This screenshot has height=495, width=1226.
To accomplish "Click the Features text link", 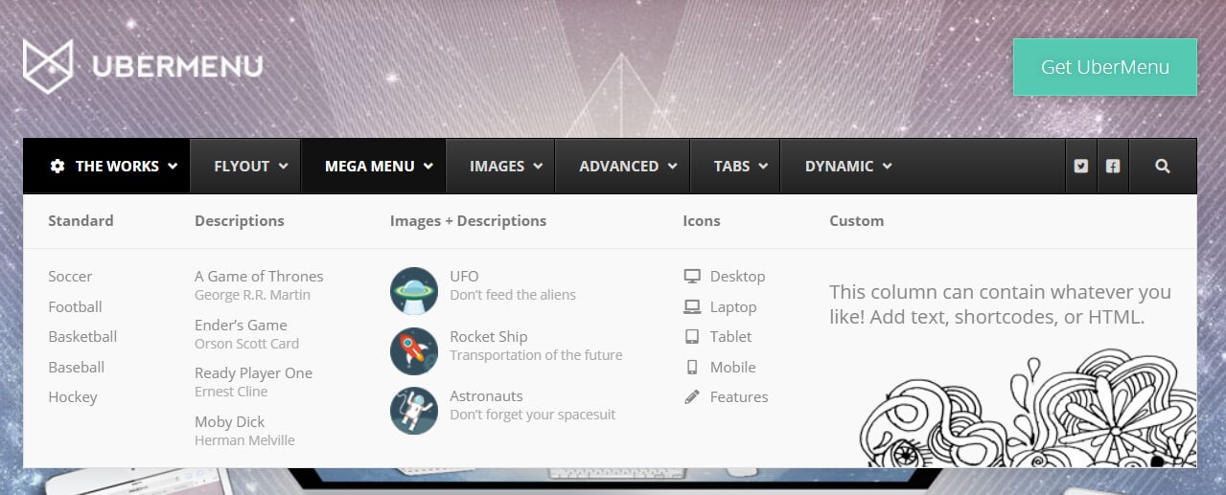I will pos(739,396).
